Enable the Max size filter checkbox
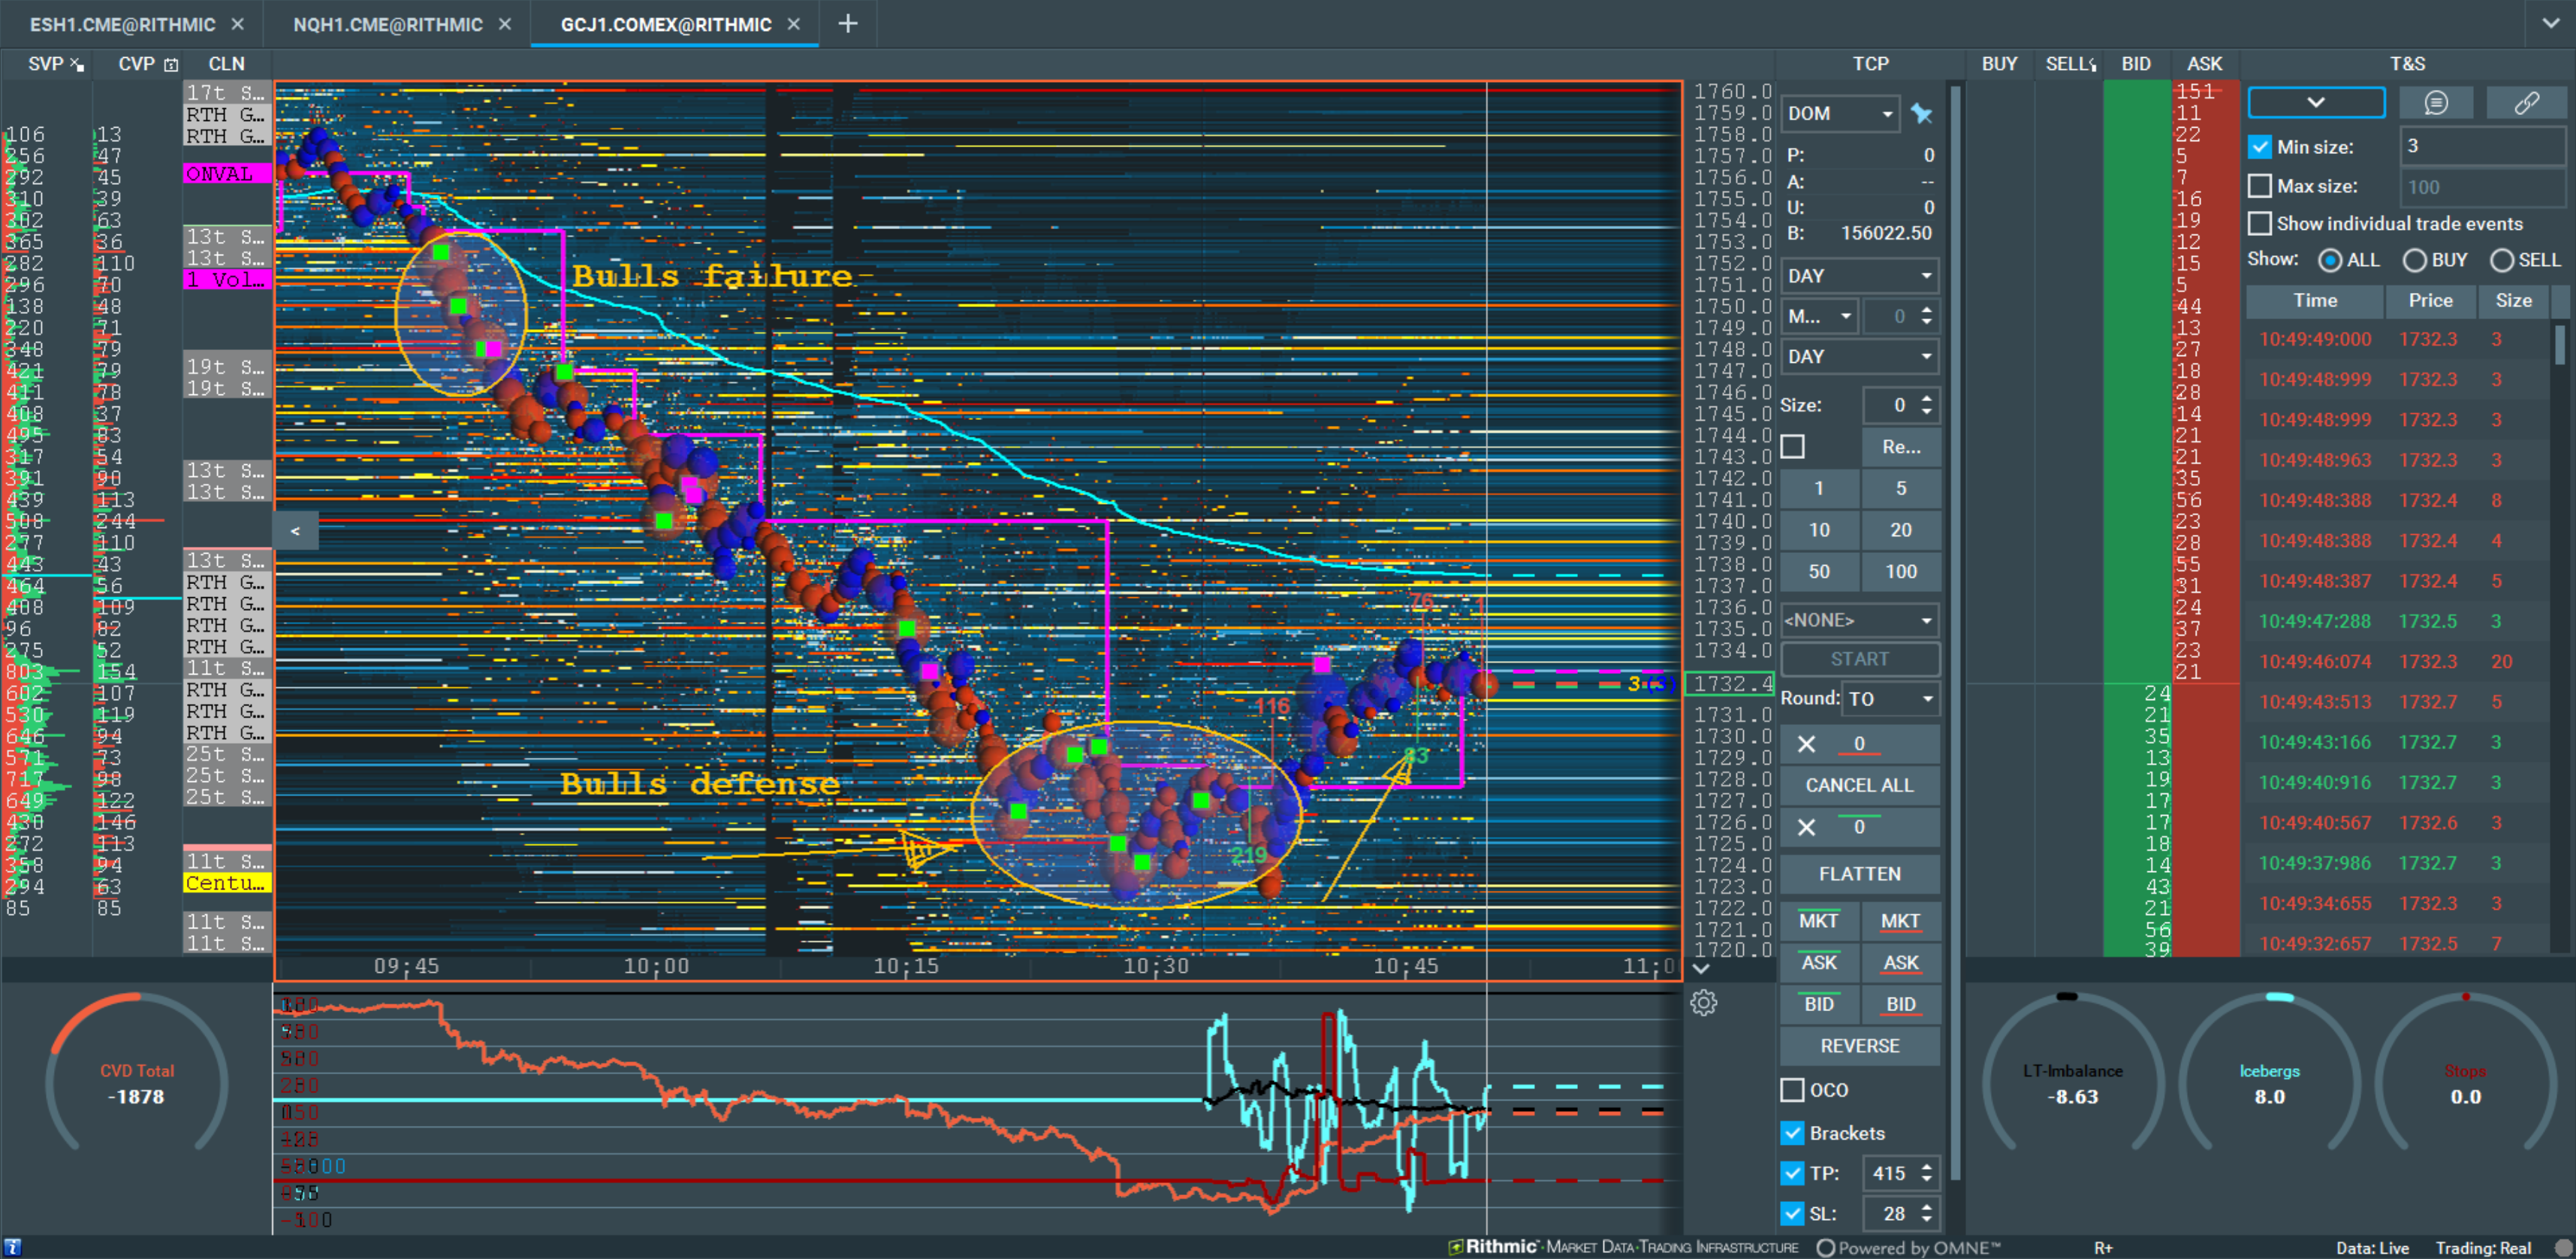 coord(2259,186)
